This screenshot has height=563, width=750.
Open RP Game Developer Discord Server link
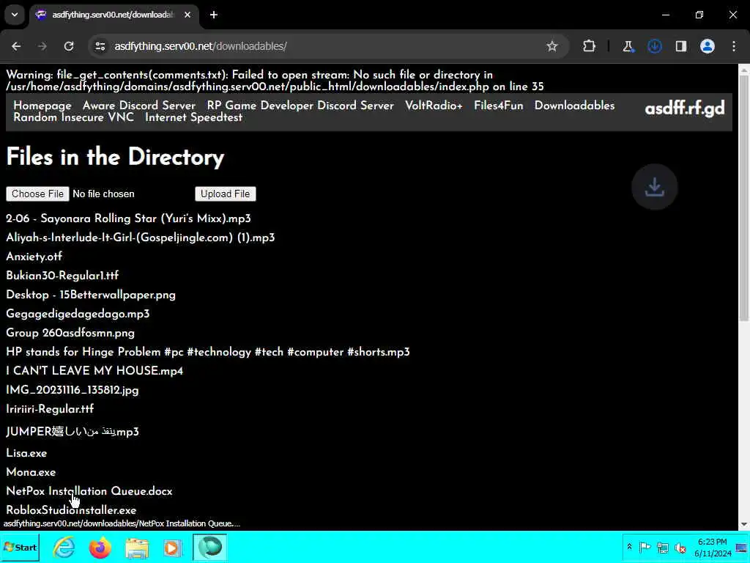[300, 106]
